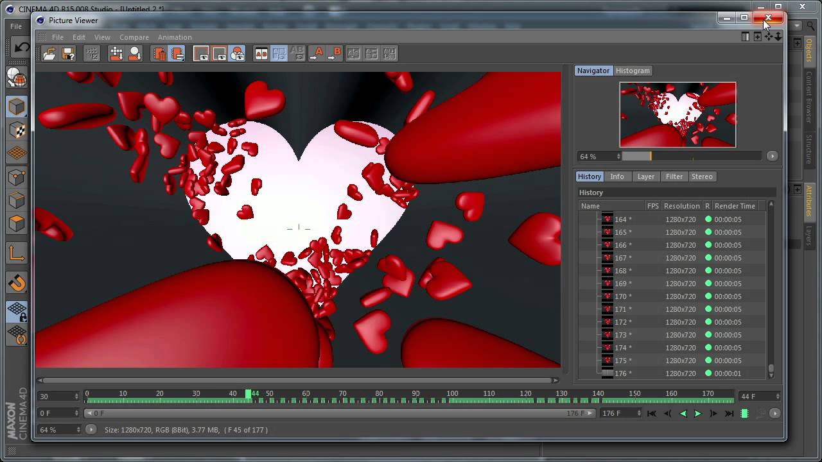Toggle the highlighted AB difference icon
Viewport: 822px width, 462px height.
coord(279,54)
